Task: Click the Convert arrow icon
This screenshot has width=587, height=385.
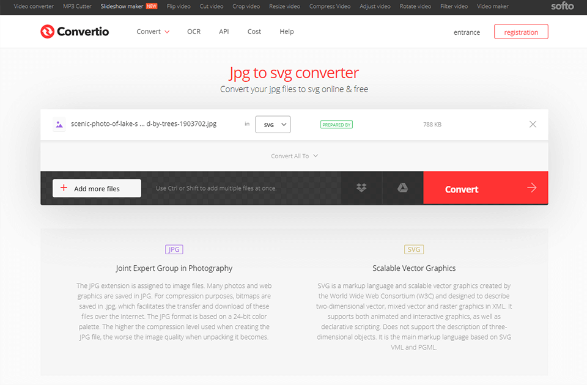Action: 531,188
